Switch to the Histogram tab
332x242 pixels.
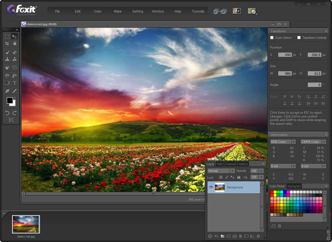(x=294, y=186)
